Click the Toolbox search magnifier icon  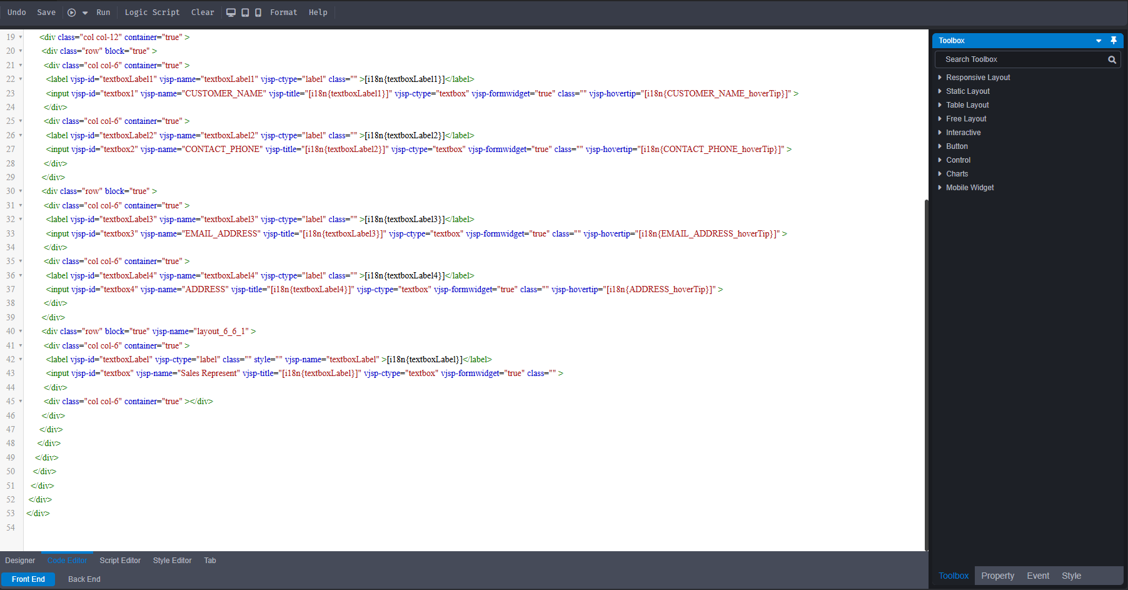click(x=1112, y=59)
